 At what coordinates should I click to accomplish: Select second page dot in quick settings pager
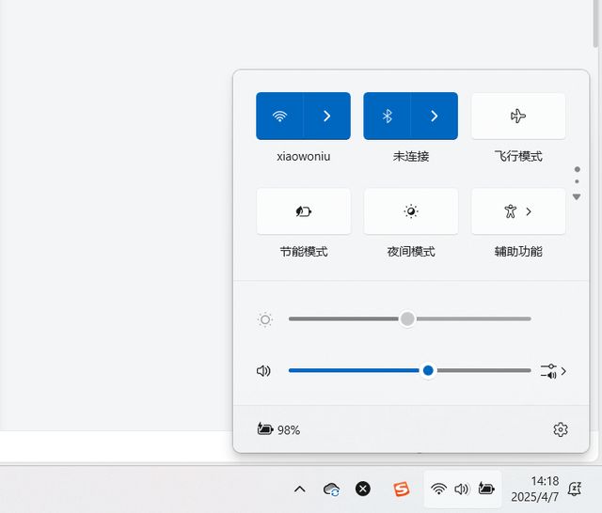(x=577, y=181)
